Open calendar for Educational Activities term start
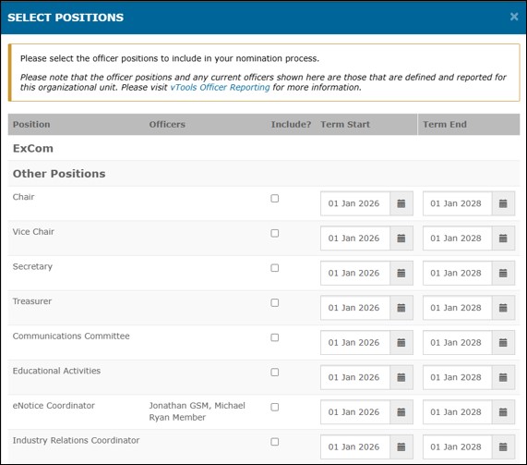Viewport: 527px width, 465px height. click(401, 377)
